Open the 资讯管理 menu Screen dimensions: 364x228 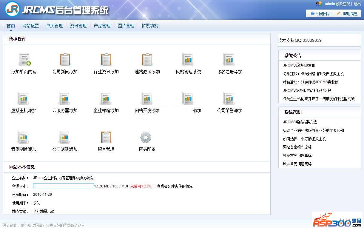point(78,26)
